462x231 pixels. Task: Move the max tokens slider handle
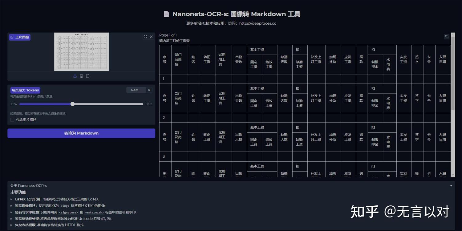[x=72, y=104]
